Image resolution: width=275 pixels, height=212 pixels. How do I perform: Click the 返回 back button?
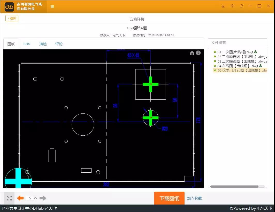pos(12,18)
